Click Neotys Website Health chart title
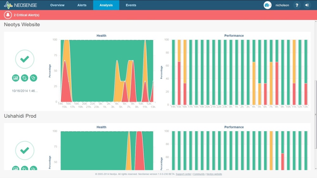Viewport: 317px width, 178px height. [101, 36]
